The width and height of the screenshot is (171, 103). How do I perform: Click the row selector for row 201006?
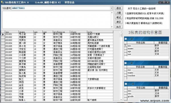click(x=3, y=49)
